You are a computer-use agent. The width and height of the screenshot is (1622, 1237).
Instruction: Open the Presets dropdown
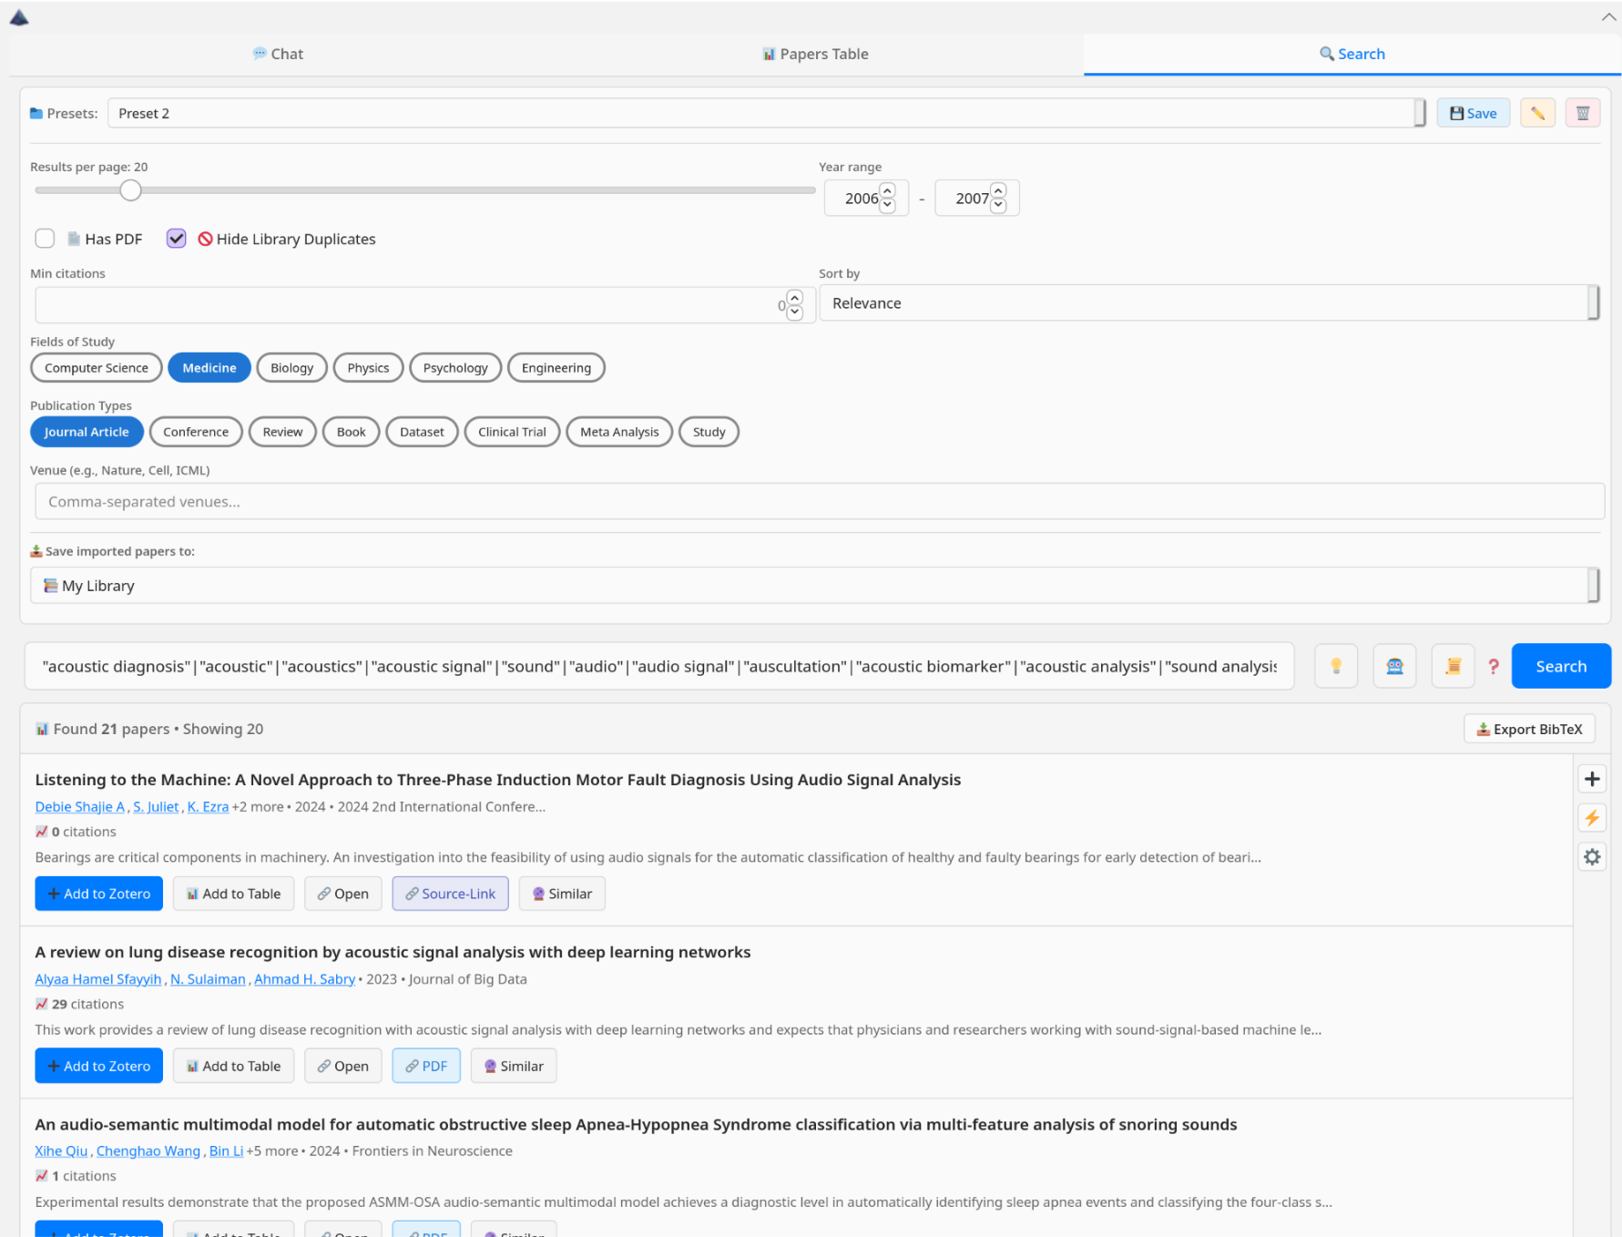click(x=765, y=113)
